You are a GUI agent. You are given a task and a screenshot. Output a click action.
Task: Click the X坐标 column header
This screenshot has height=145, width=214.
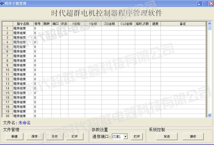point(76,24)
